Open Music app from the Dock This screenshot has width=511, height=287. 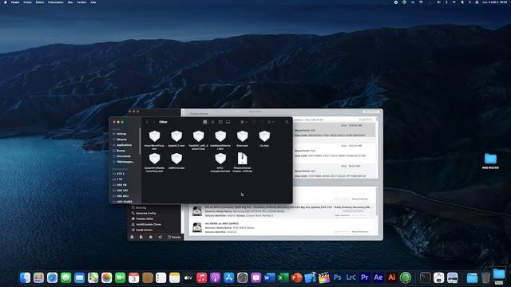pyautogui.click(x=201, y=277)
